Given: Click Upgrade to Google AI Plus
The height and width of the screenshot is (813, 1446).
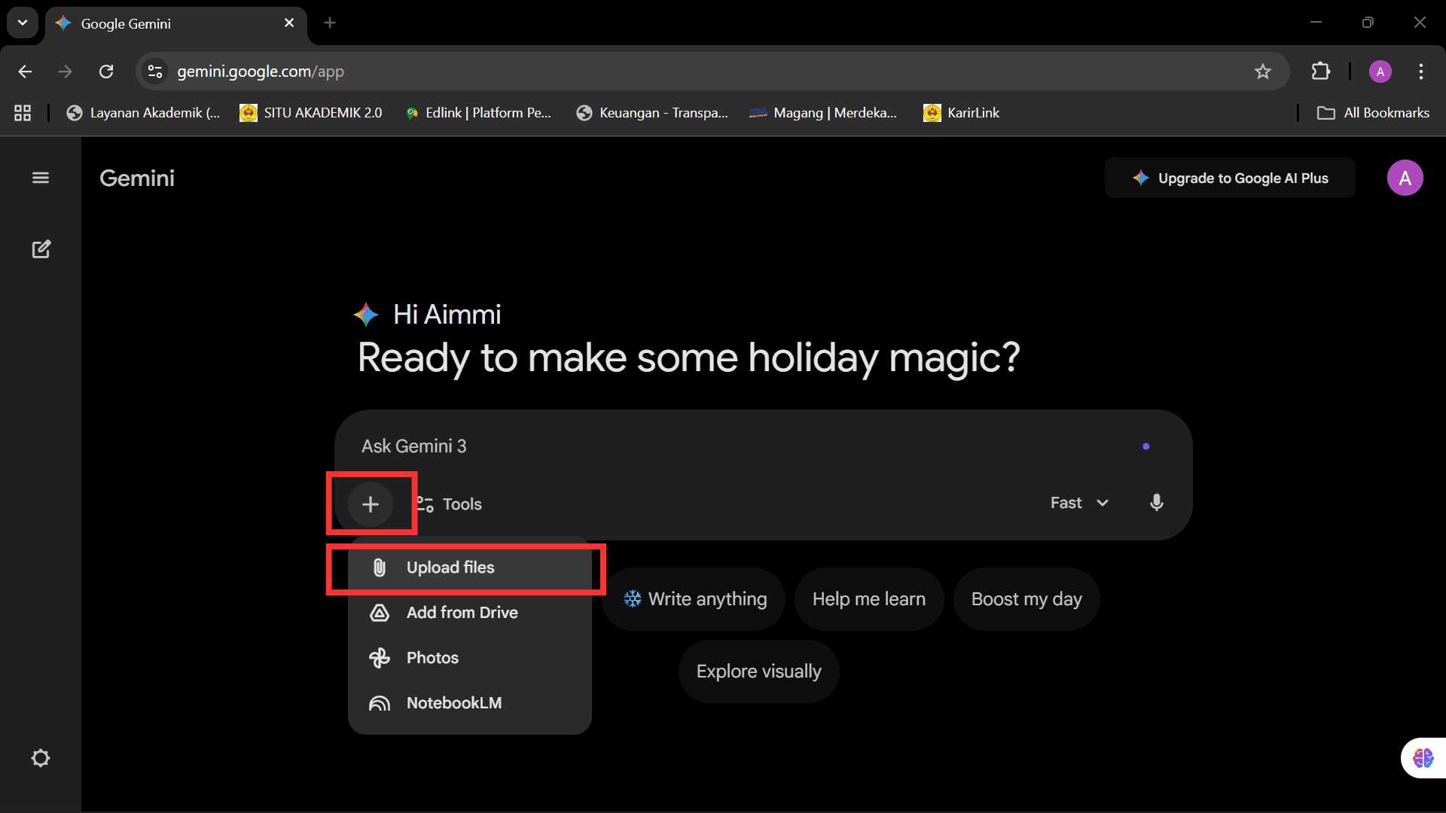Looking at the screenshot, I should pos(1230,178).
